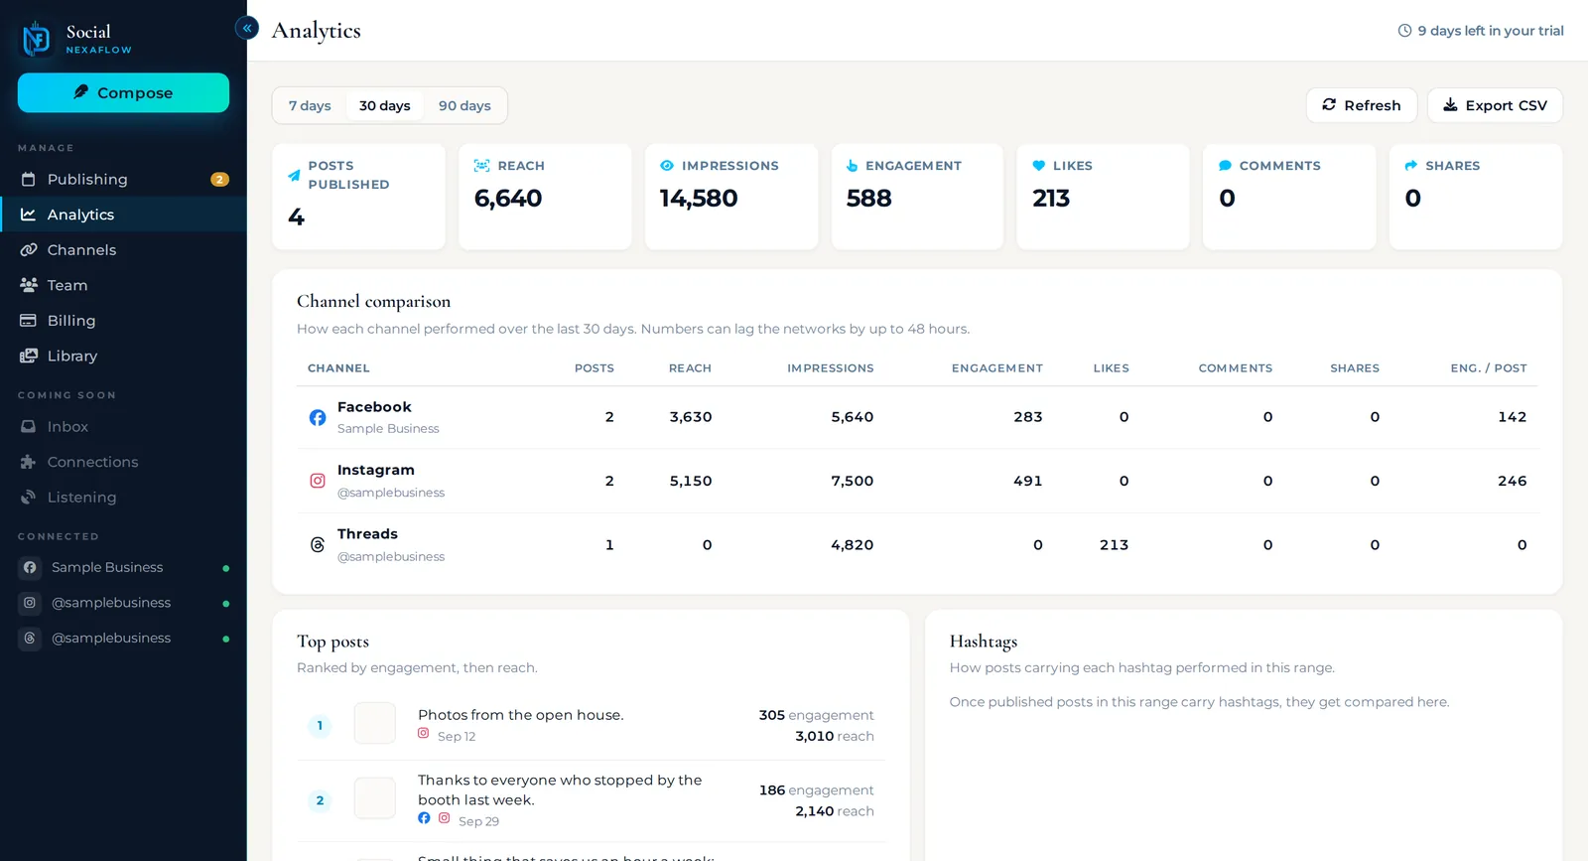
Task: Select Analytics in the sidebar
Action: click(123, 215)
